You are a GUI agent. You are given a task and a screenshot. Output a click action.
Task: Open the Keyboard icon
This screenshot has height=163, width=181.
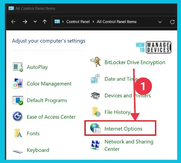[18, 151]
